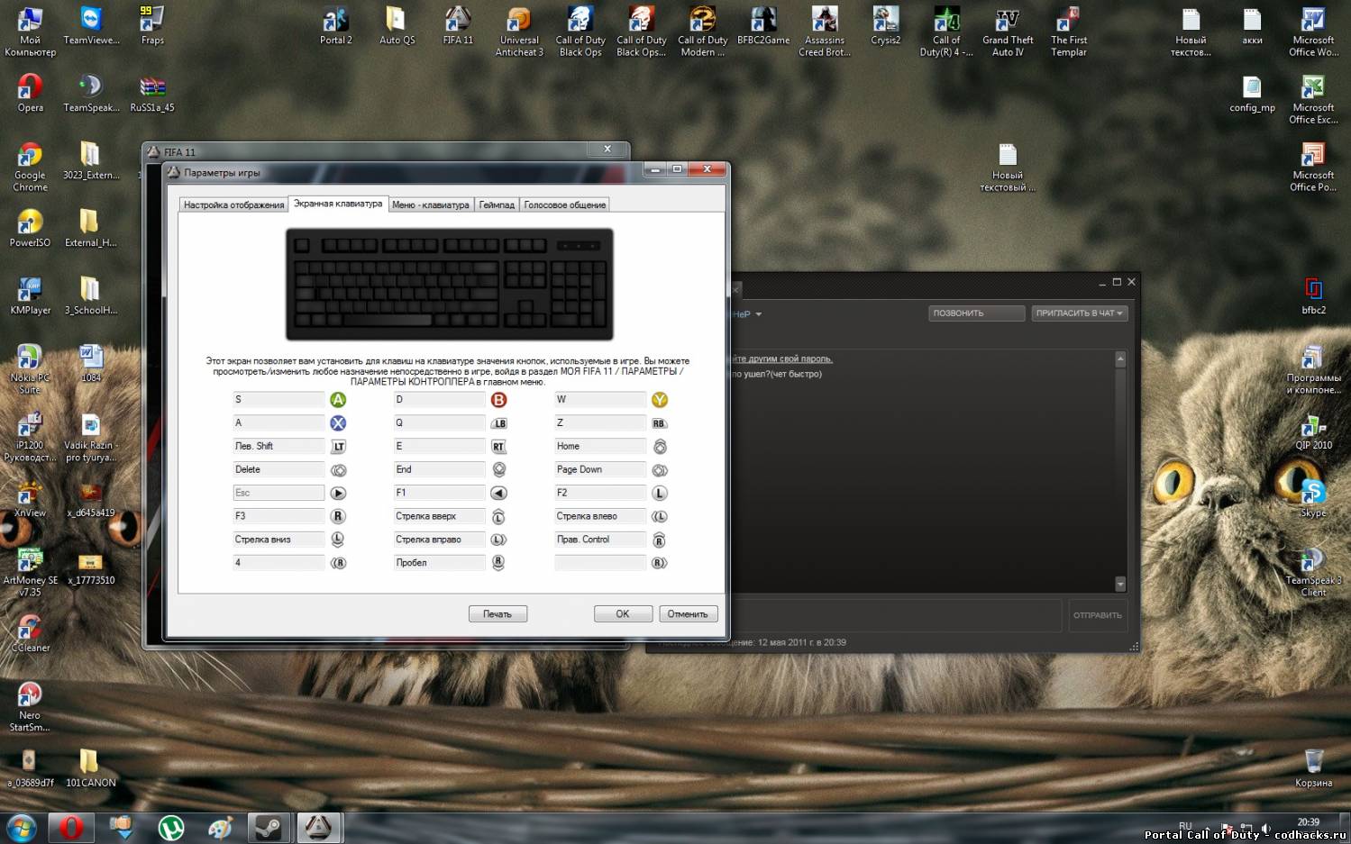Expand the chat friend name dropdown arrow
This screenshot has width=1351, height=844.
(759, 314)
